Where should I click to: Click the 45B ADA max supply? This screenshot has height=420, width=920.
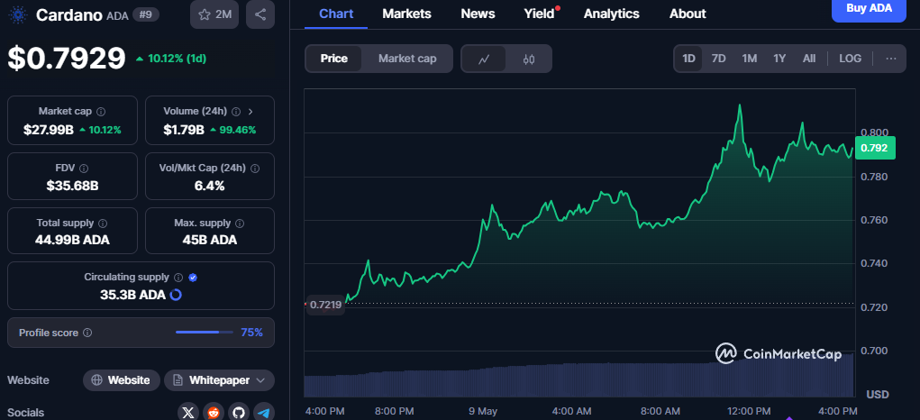[x=209, y=240]
